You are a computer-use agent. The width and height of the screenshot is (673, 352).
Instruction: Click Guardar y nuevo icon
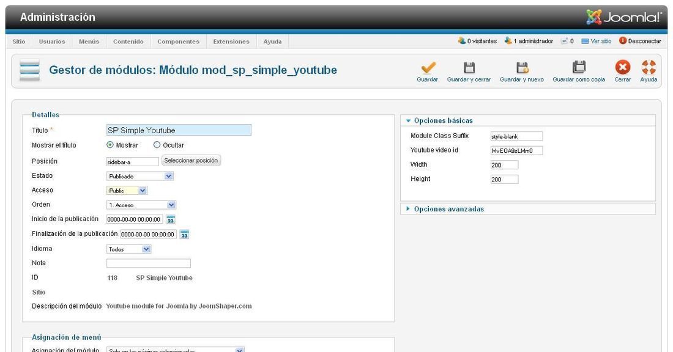tap(522, 67)
